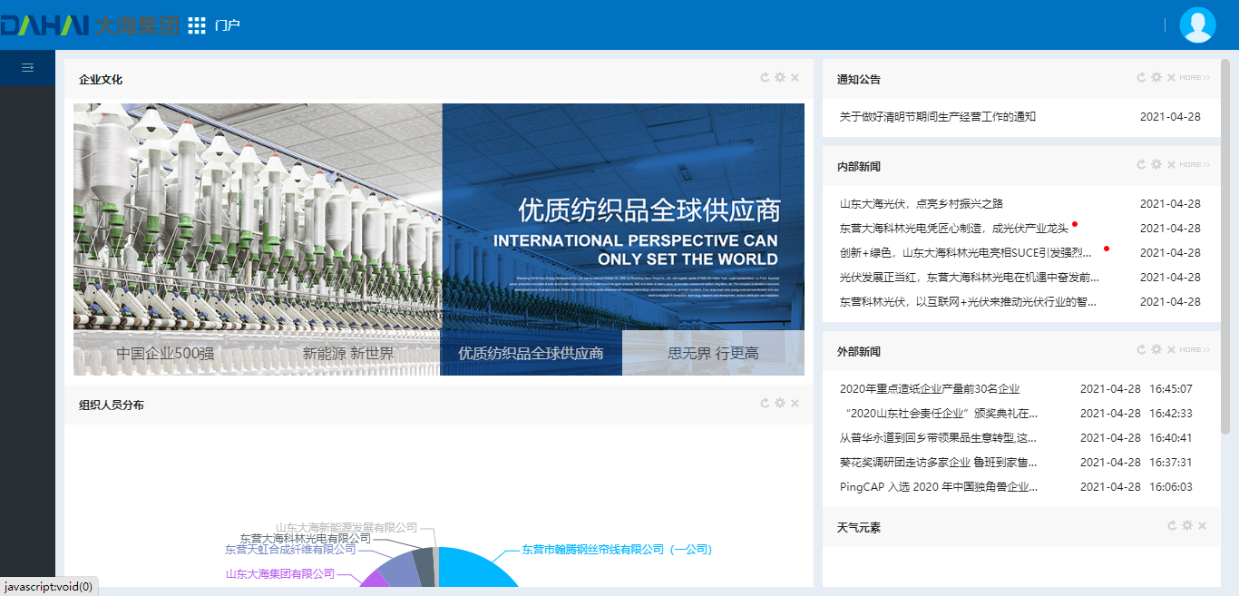Switch banner to 中国企业500强 tab
The image size is (1239, 596).
pos(165,353)
